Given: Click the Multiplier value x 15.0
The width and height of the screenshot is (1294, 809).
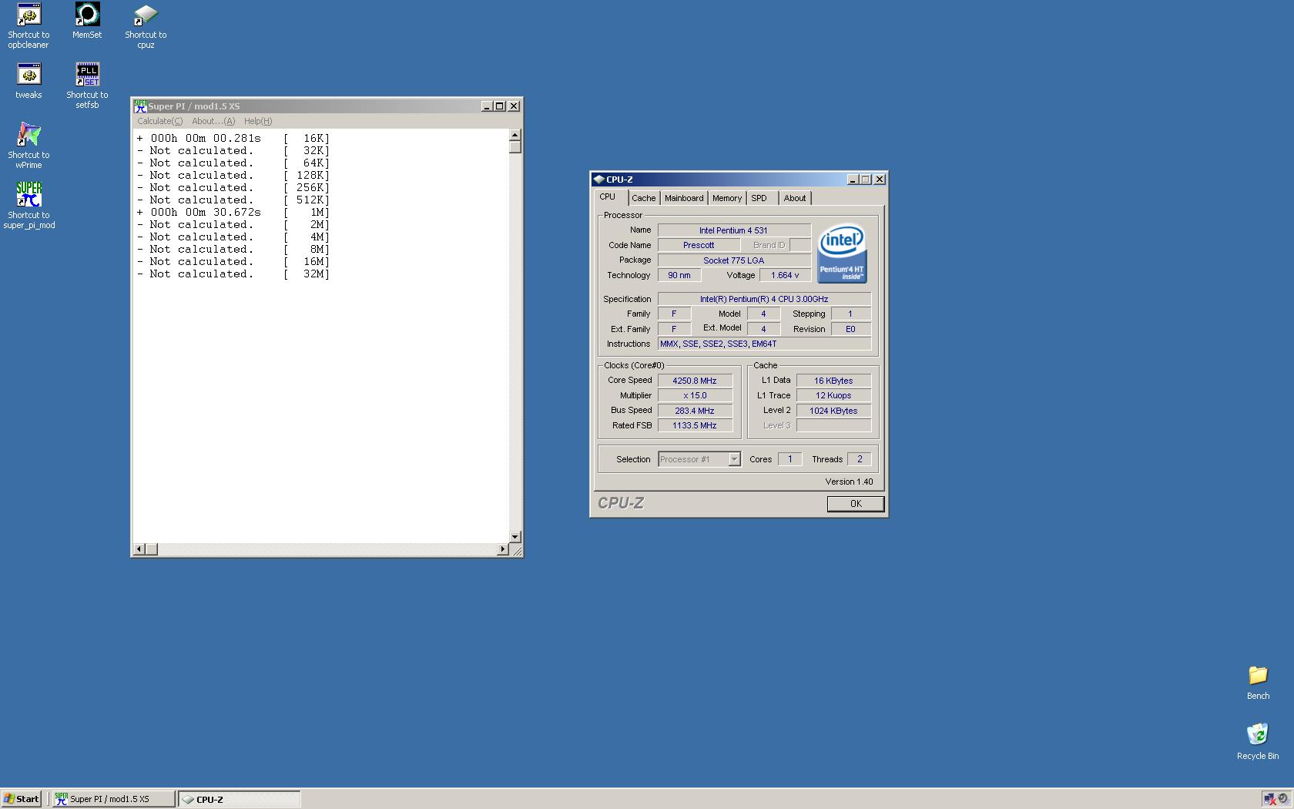Looking at the screenshot, I should pyautogui.click(x=695, y=395).
